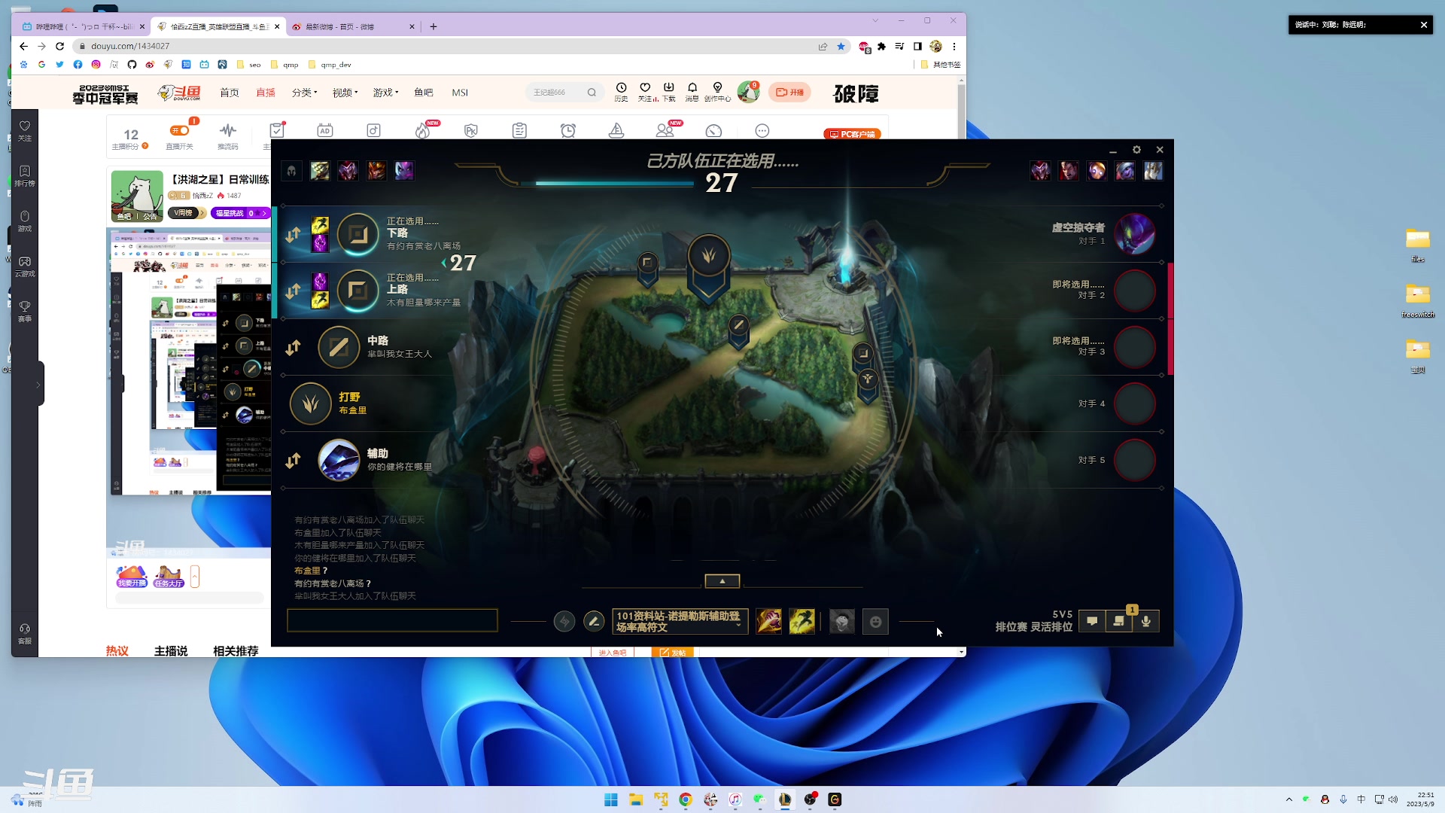
Task: Expand the Douyu sidebar collapse handle
Action: [x=38, y=385]
